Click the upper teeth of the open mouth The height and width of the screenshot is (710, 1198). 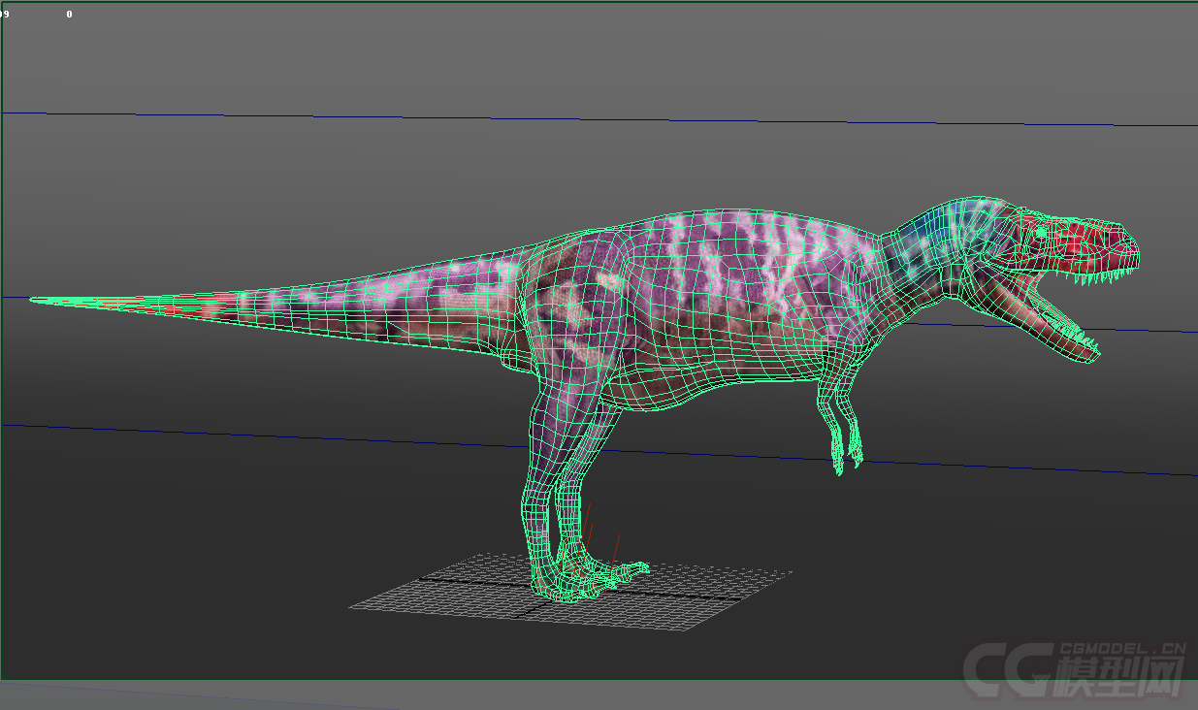1094,276
